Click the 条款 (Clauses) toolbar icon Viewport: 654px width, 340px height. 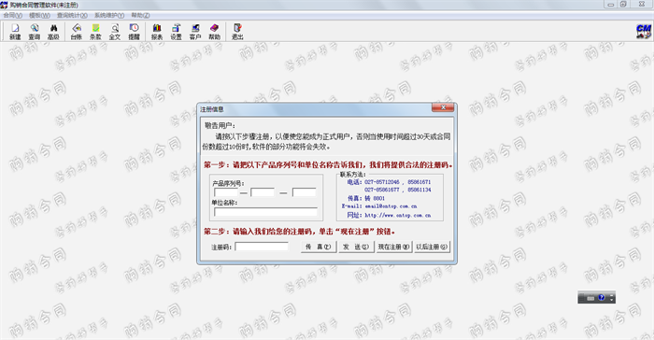tap(95, 31)
